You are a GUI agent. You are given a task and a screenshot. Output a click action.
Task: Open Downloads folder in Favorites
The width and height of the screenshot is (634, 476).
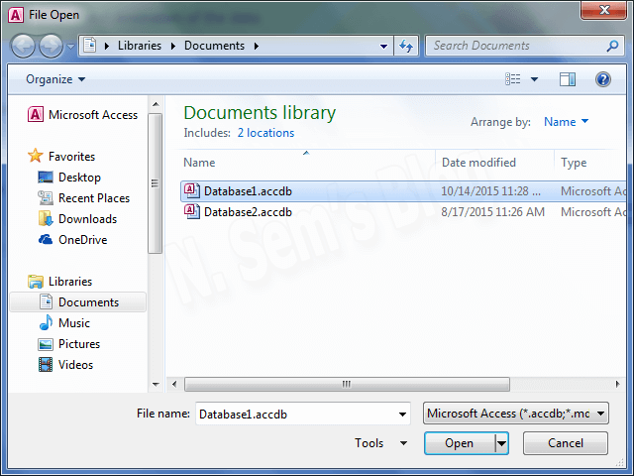click(x=88, y=219)
